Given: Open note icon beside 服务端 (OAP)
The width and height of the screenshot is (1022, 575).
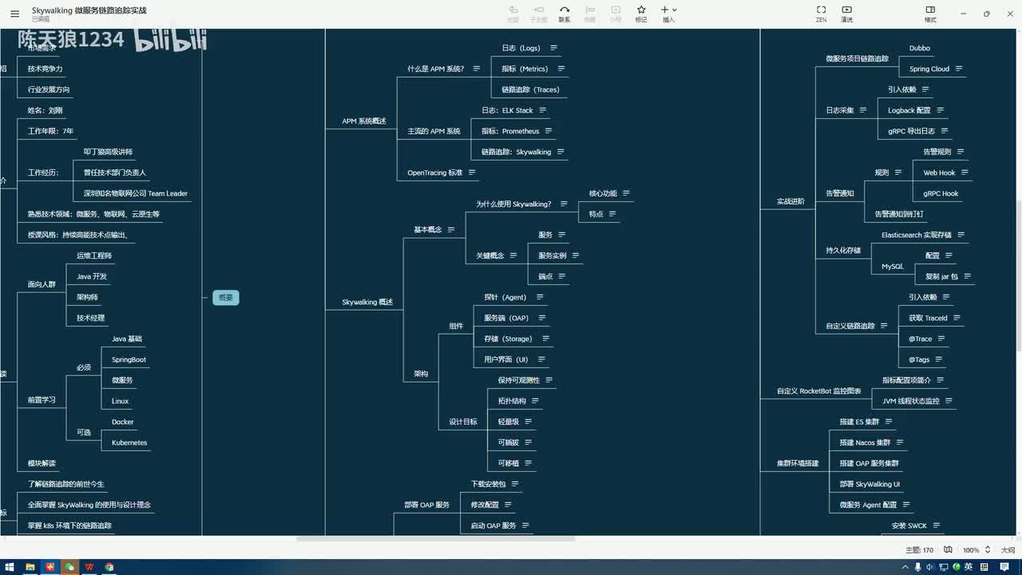Looking at the screenshot, I should pyautogui.click(x=542, y=318).
